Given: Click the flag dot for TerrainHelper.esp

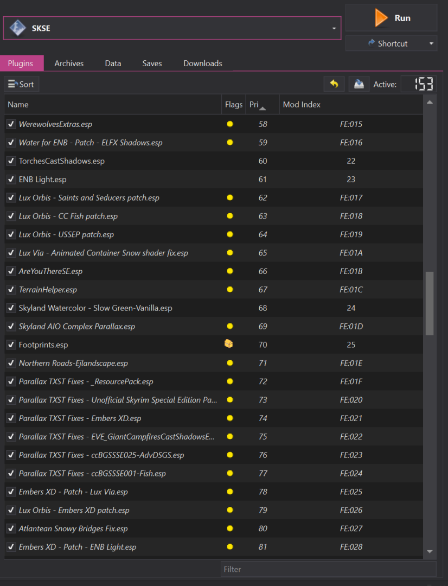Looking at the screenshot, I should (x=230, y=289).
